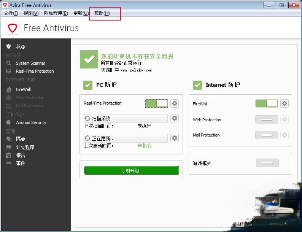The image size is (302, 232).
Task: Open the 附加程序(E) menu
Action: pos(56,13)
